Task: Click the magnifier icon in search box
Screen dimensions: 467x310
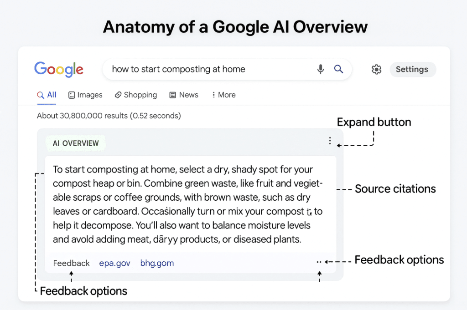Action: [338, 69]
